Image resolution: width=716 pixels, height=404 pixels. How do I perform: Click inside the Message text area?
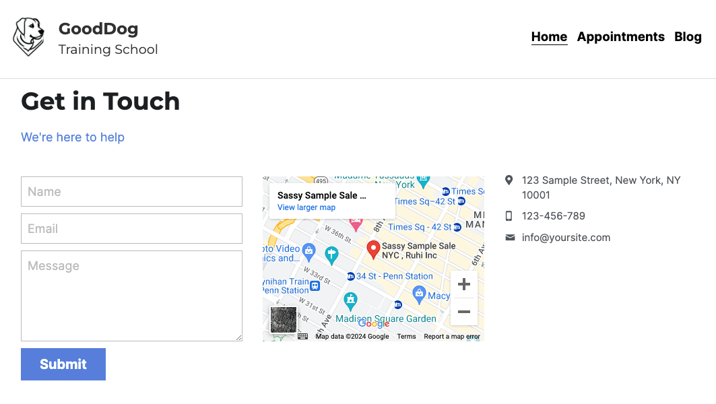click(131, 296)
